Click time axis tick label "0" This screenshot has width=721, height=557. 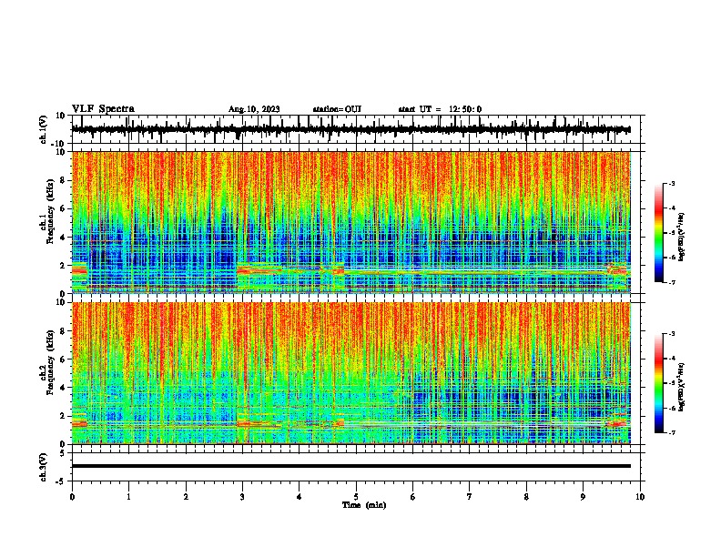pos(72,497)
